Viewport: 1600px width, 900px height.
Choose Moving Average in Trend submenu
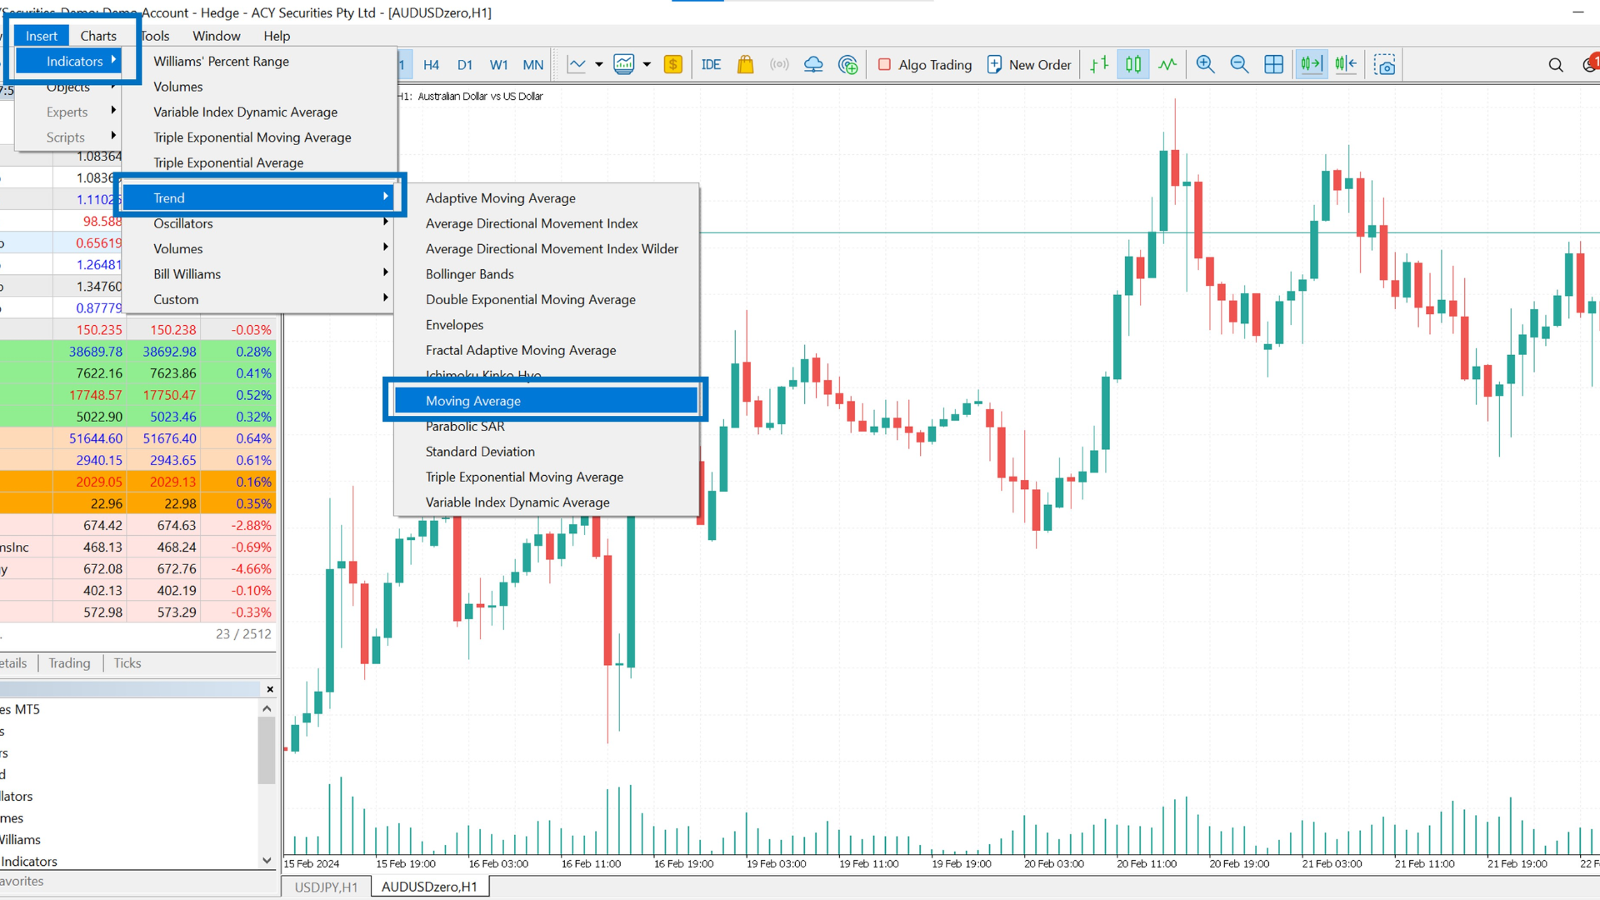(x=546, y=401)
